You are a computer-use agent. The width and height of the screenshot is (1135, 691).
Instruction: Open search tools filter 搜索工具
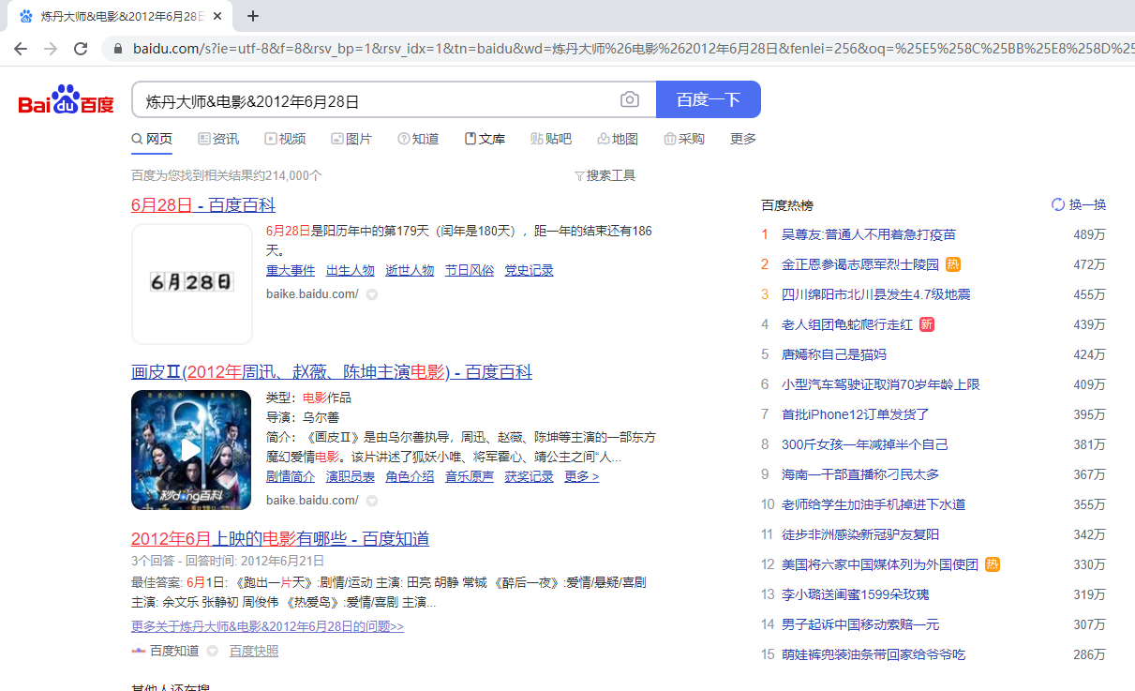tap(605, 175)
